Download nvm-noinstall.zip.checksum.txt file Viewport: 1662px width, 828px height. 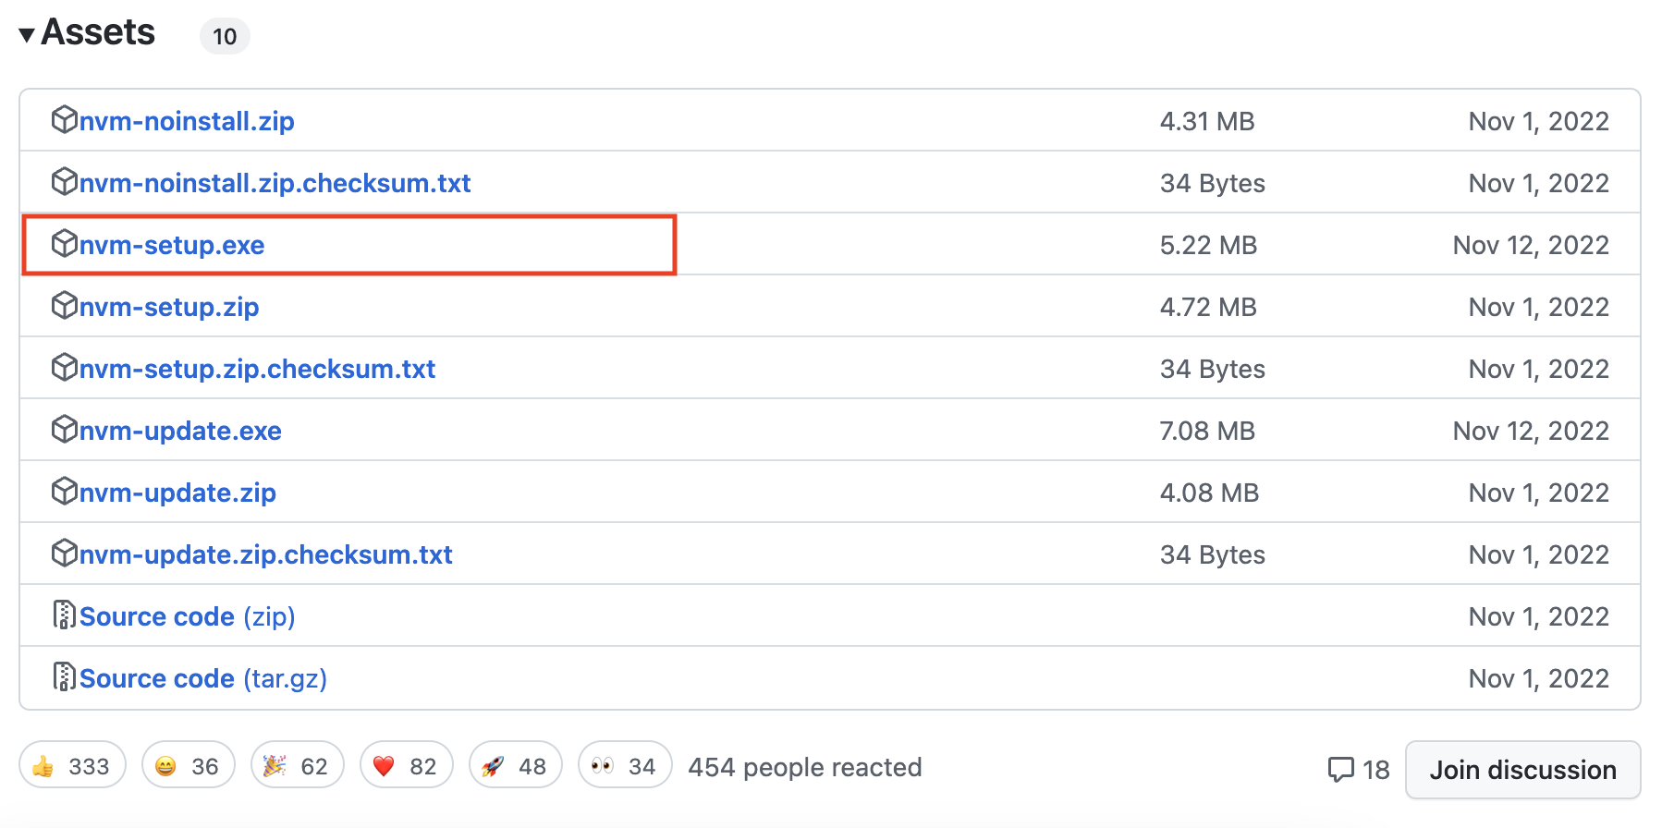point(275,183)
